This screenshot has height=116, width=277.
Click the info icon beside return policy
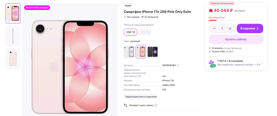tap(156, 105)
